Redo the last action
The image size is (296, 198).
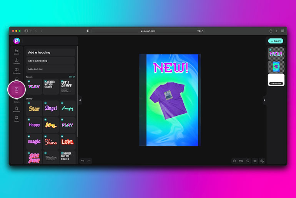[x=89, y=161]
